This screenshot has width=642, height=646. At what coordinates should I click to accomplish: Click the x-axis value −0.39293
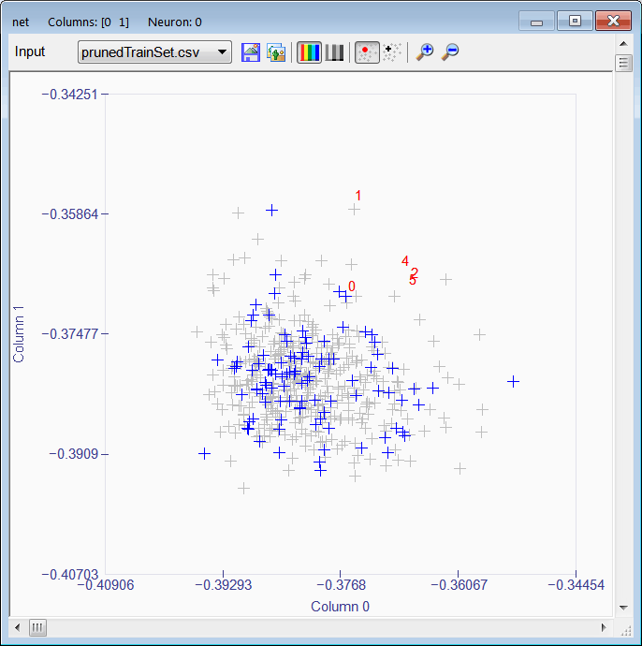click(223, 584)
